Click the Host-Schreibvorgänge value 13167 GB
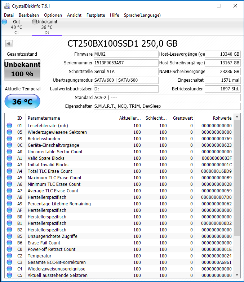Viewport: 244px width, 282px height. (223, 63)
